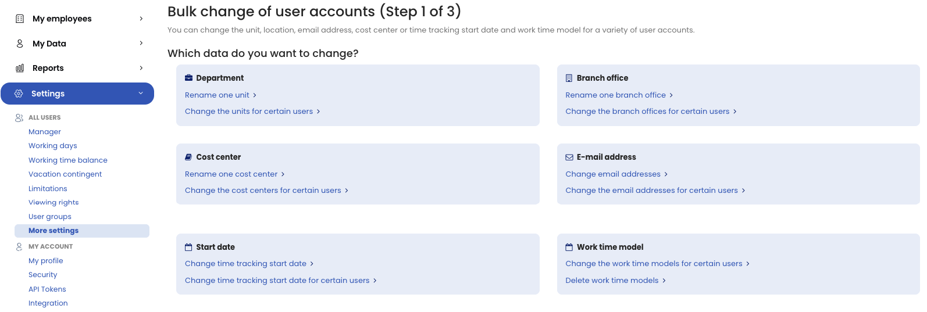This screenshot has width=927, height=312.
Task: Click the Branch office building icon
Action: pos(569,78)
